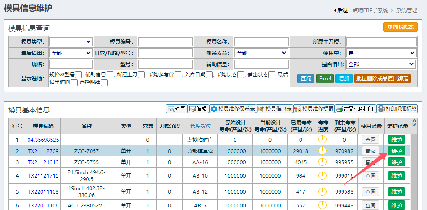Click 系统管理 breadcrumb
This screenshot has width=427, height=210.
tap(407, 10)
